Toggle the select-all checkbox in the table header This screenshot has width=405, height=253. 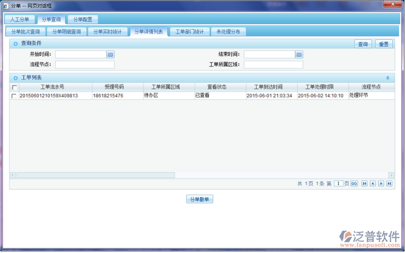14,87
